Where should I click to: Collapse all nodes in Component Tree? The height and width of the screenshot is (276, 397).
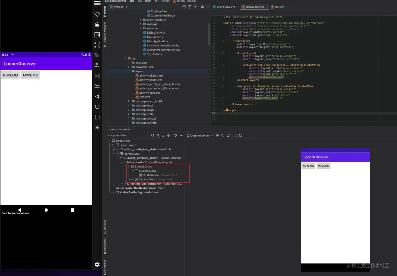pyautogui.click(x=169, y=136)
